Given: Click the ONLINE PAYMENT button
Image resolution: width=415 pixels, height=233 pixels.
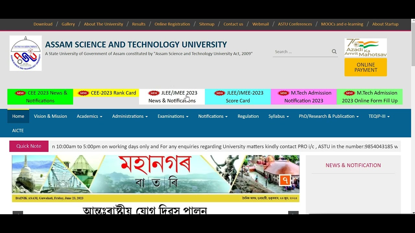Looking at the screenshot, I should (366, 67).
